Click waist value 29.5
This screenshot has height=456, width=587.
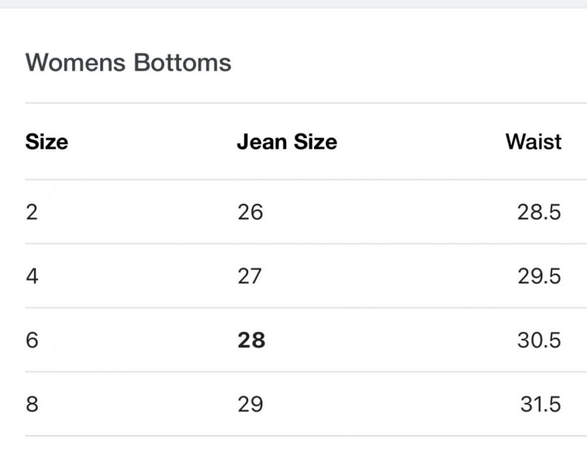[x=539, y=277]
